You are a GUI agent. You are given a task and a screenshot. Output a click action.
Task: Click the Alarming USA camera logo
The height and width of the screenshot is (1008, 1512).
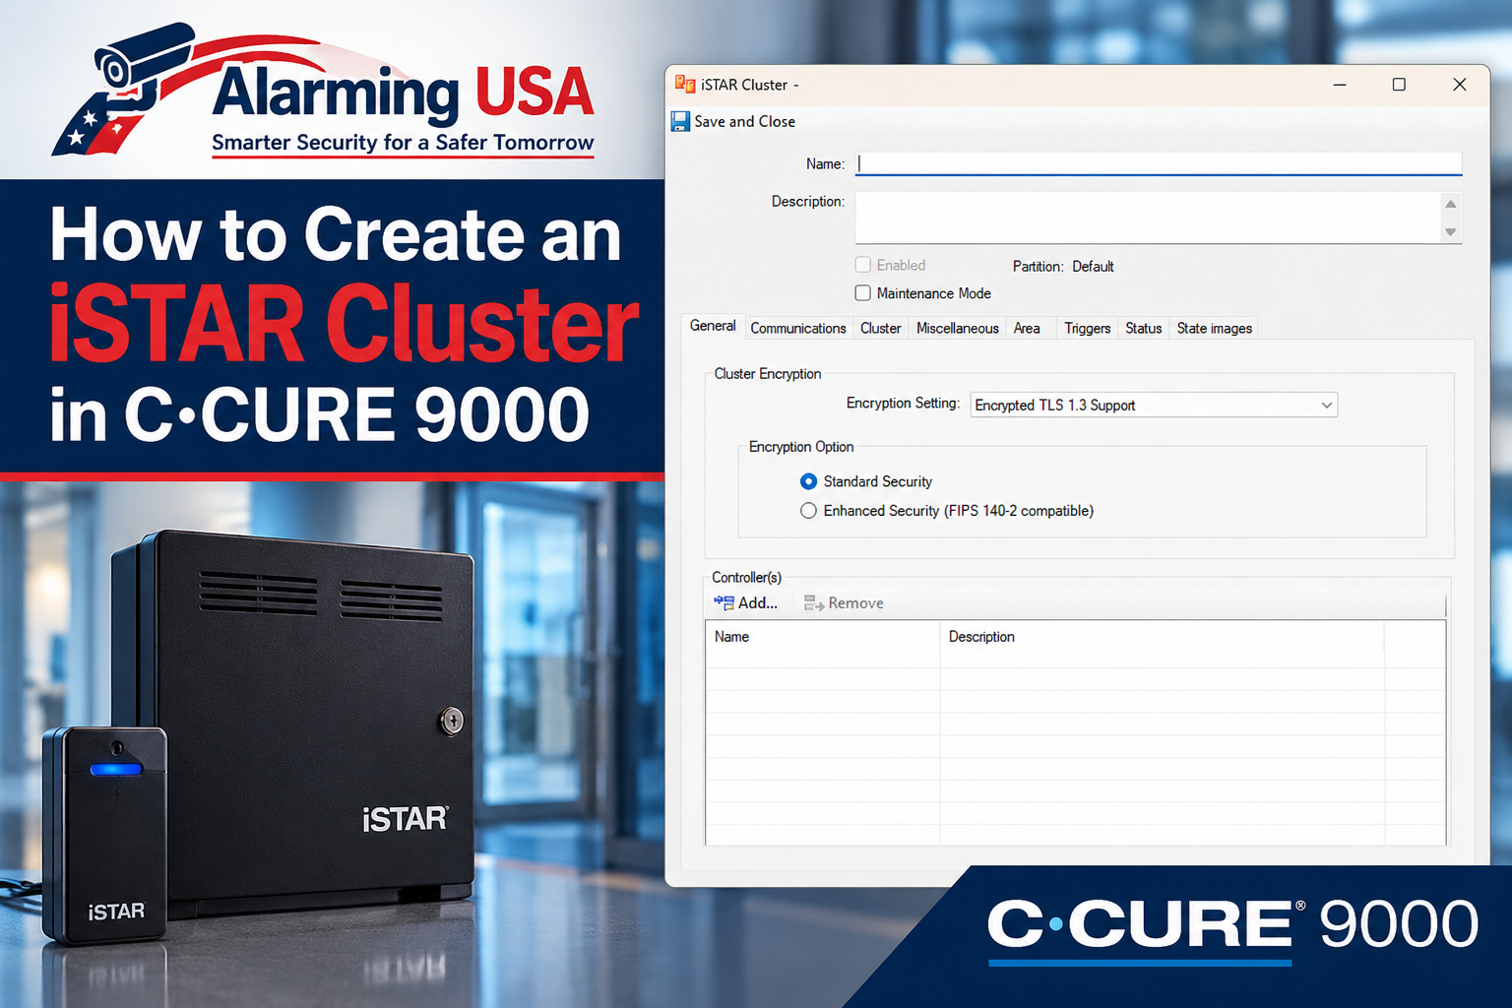(x=123, y=91)
